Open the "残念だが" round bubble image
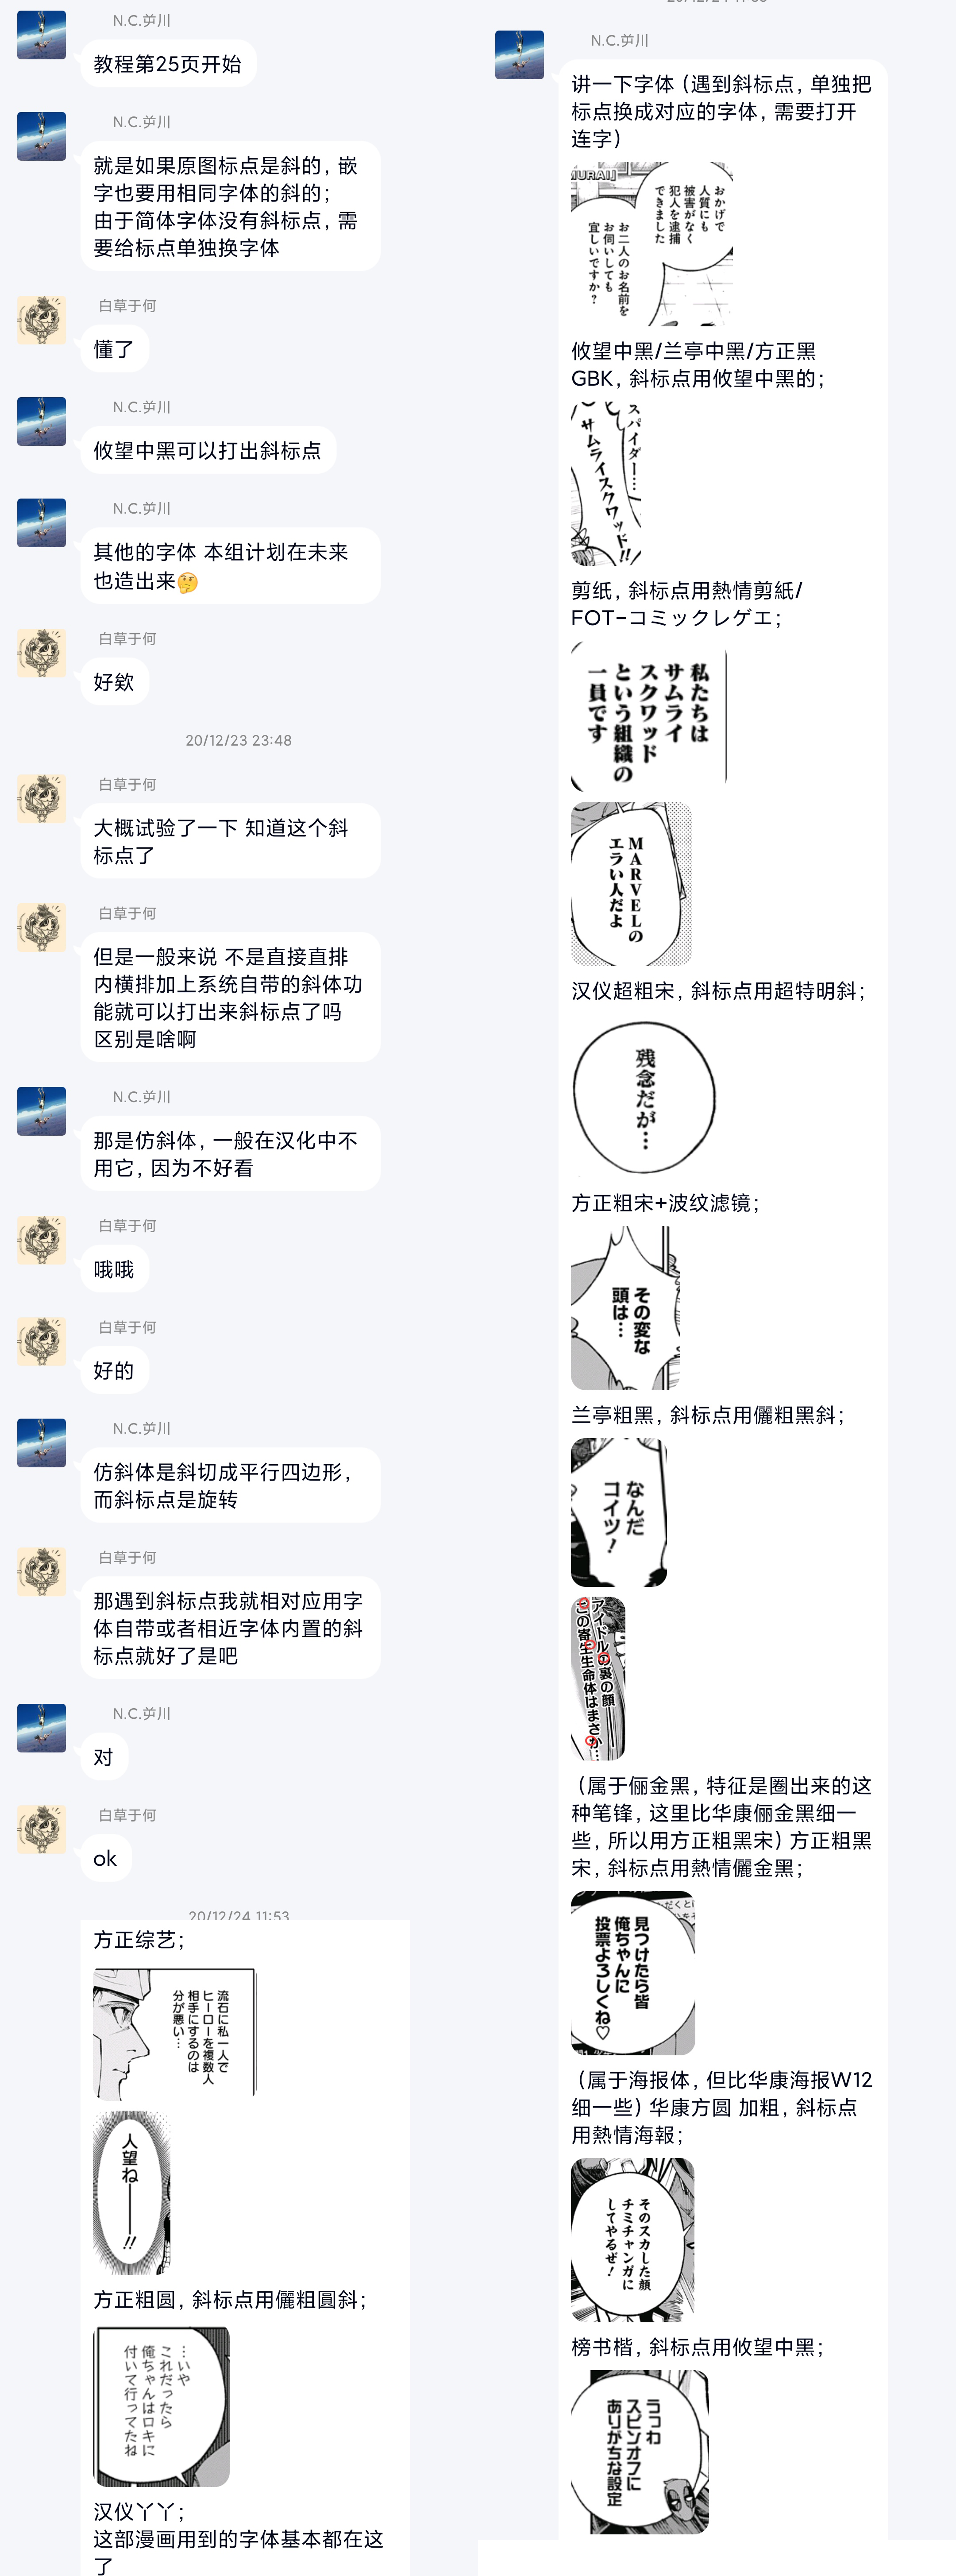Screen dimensions: 956x2576 [x=644, y=1097]
